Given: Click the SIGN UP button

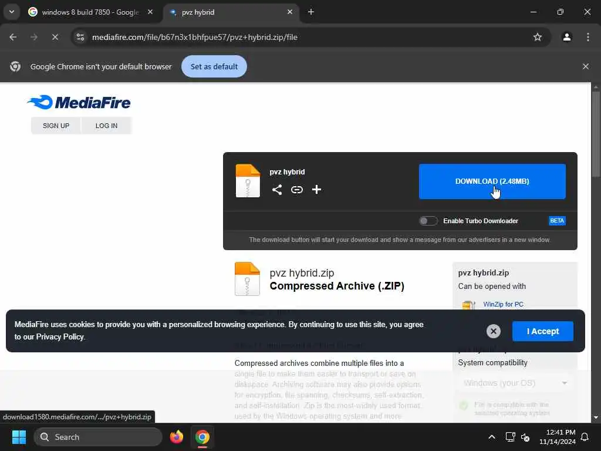Looking at the screenshot, I should click(x=56, y=126).
